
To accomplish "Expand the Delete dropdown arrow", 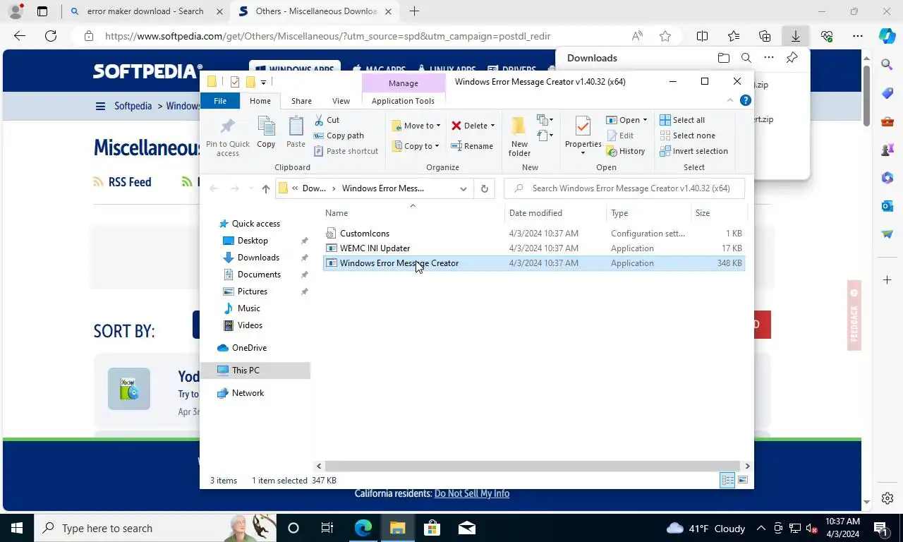I will [492, 126].
